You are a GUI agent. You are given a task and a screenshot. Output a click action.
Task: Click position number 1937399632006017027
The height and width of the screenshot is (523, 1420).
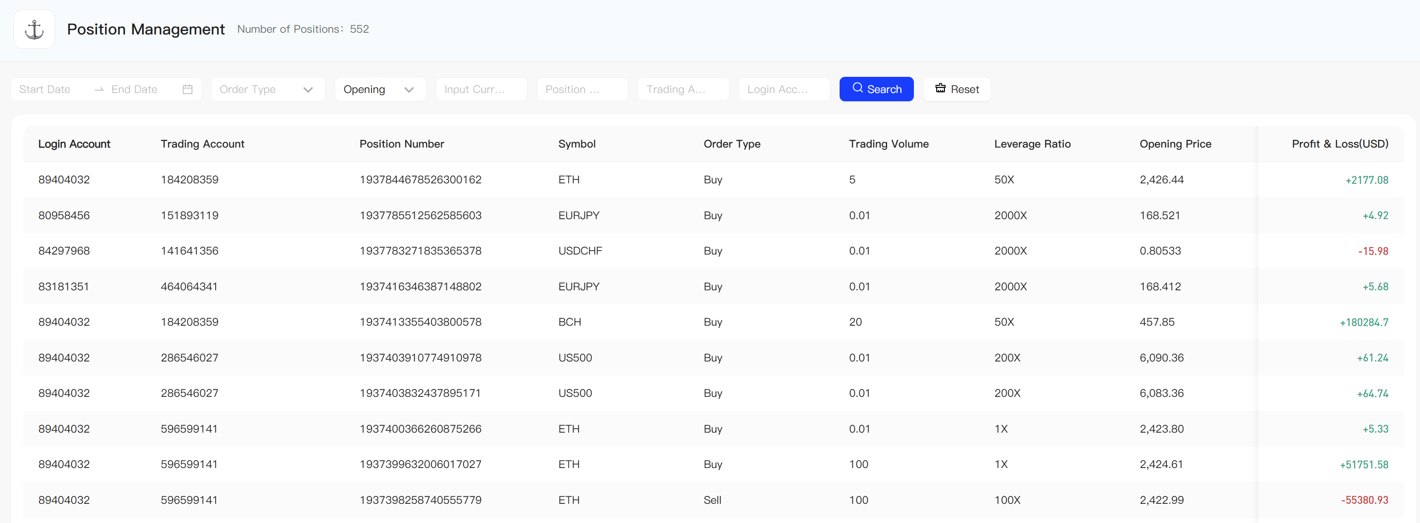coord(420,464)
